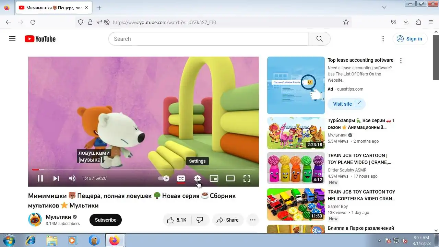This screenshot has width=439, height=247.
Task: Reload the page
Action: [x=33, y=22]
